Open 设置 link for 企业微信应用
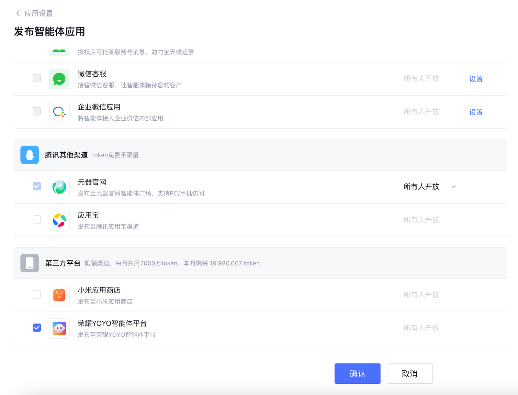 476,112
